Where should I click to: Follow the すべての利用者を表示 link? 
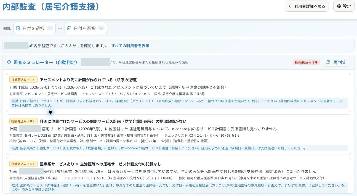coord(130,46)
